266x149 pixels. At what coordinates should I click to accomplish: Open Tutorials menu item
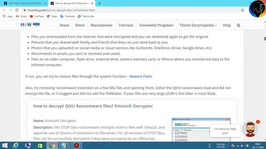pos(126,25)
